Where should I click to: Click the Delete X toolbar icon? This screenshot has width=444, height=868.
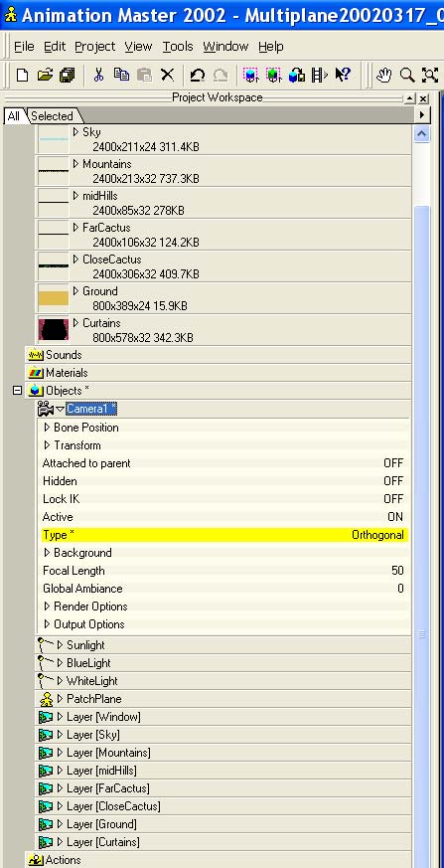click(x=167, y=75)
